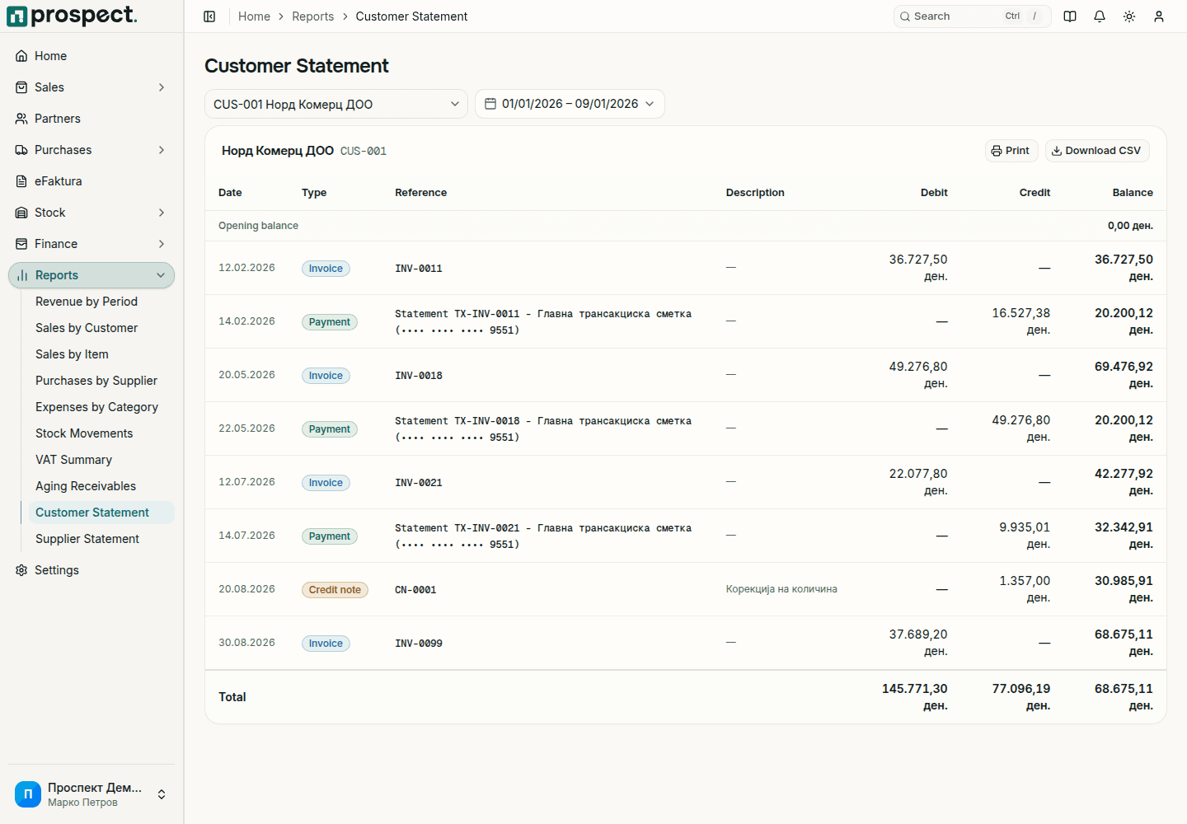Click the Home icon in sidebar

(21, 56)
